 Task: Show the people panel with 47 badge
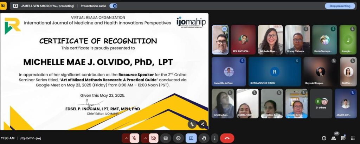tap(334, 138)
